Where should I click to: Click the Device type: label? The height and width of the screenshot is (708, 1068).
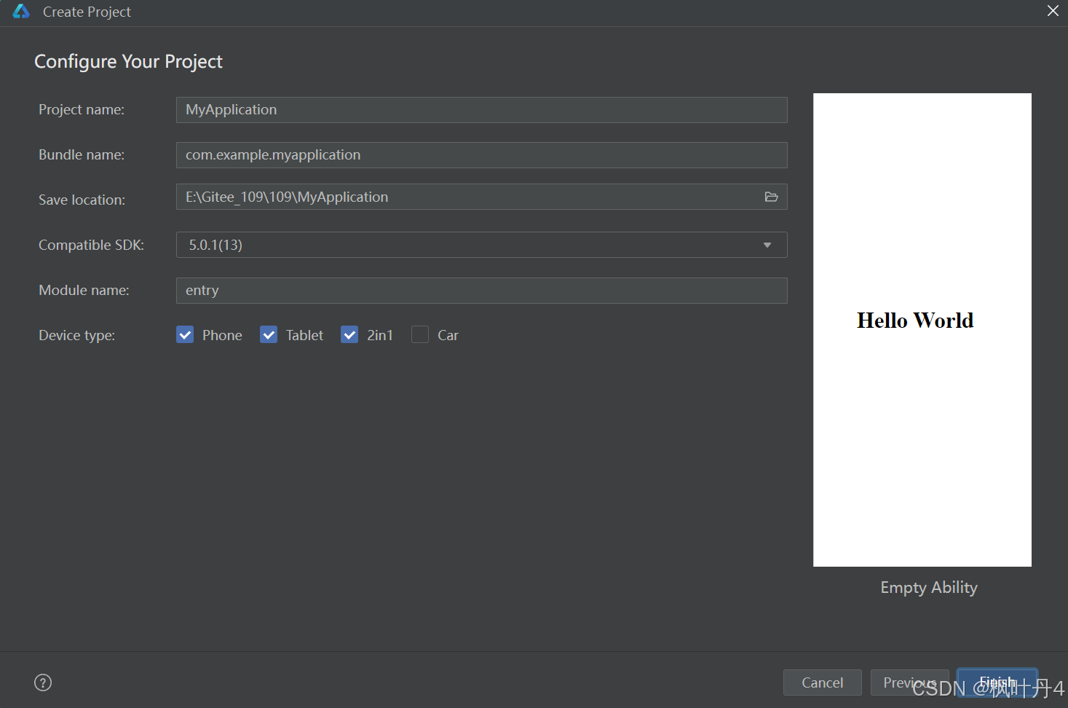tap(76, 335)
